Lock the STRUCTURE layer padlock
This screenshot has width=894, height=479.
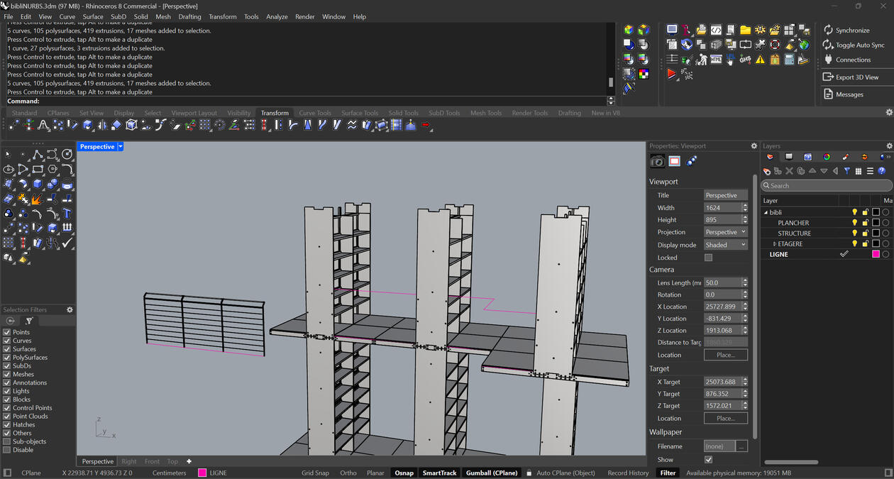[865, 233]
